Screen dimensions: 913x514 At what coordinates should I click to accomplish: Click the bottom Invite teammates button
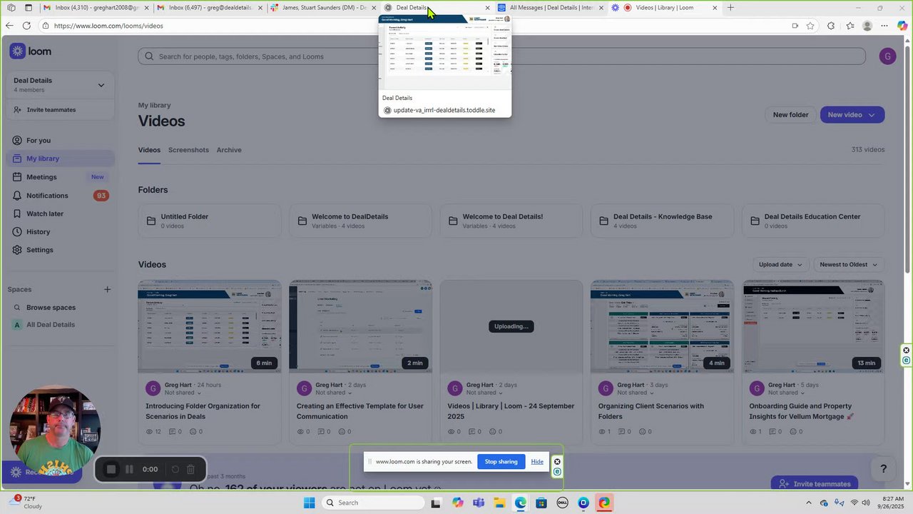815,483
